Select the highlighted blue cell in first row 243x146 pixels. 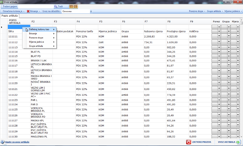[19, 27]
